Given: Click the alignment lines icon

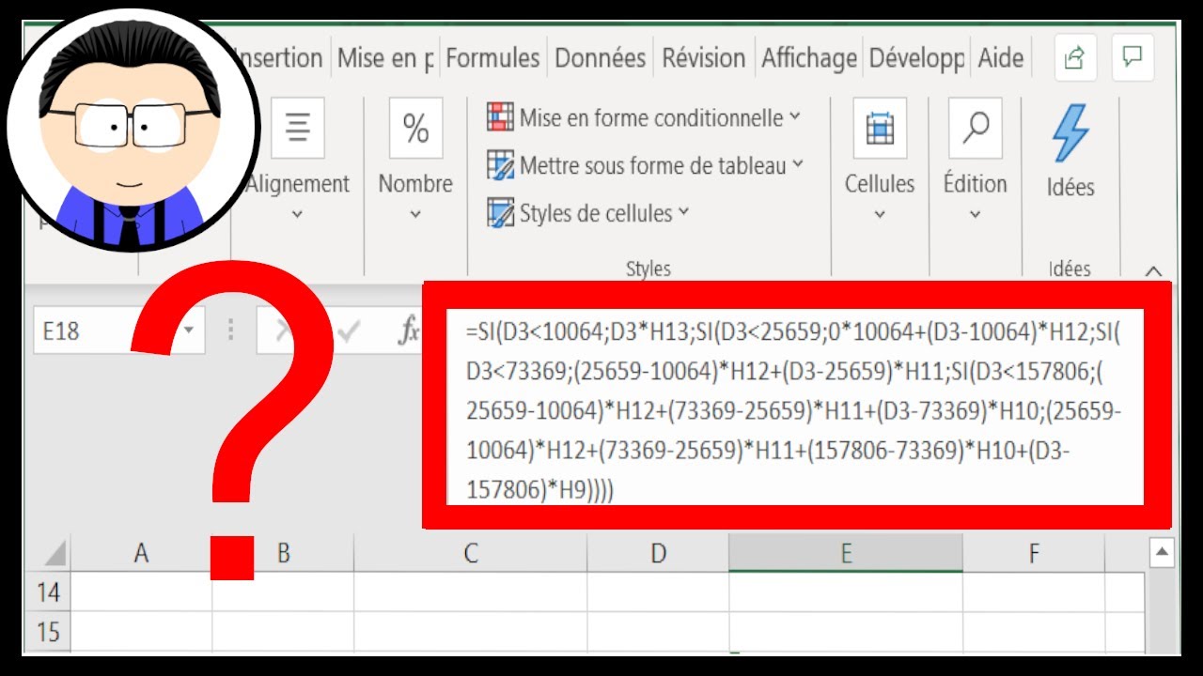Looking at the screenshot, I should click(x=298, y=128).
